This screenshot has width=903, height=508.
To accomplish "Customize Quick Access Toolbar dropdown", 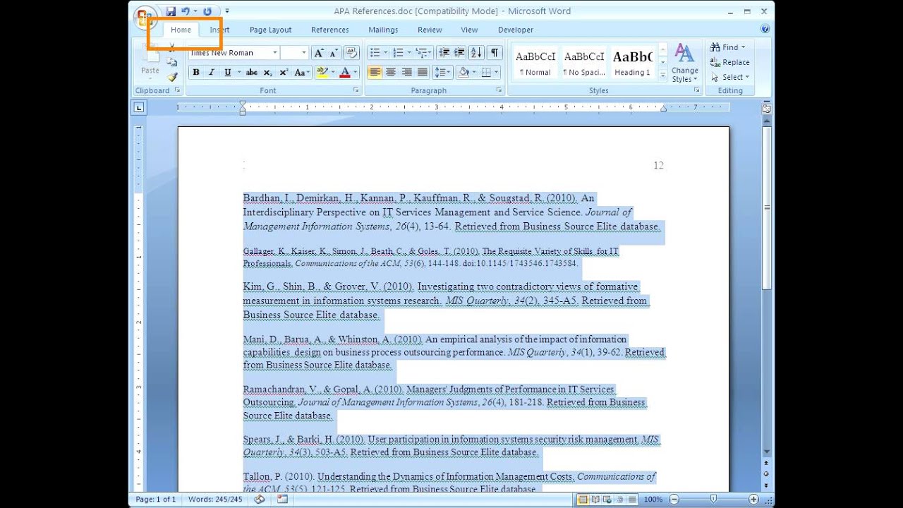I will point(227,11).
